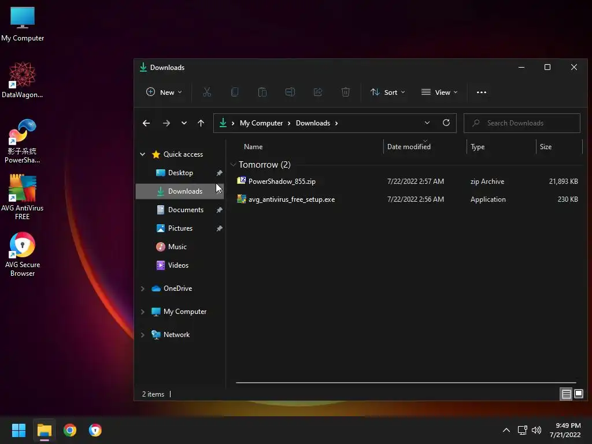The width and height of the screenshot is (592, 444).
Task: Select Downloads in navigation pane
Action: coord(180,191)
